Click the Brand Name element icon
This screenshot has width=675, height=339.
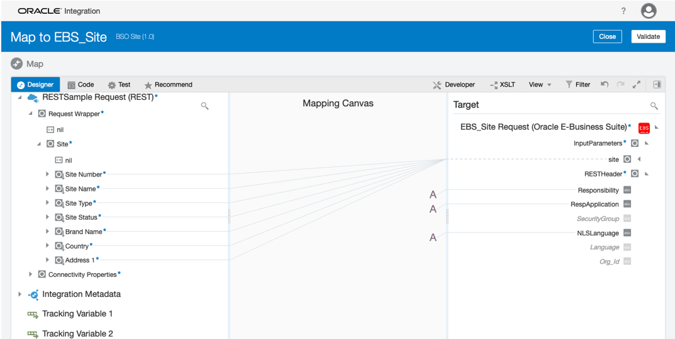[x=59, y=232]
